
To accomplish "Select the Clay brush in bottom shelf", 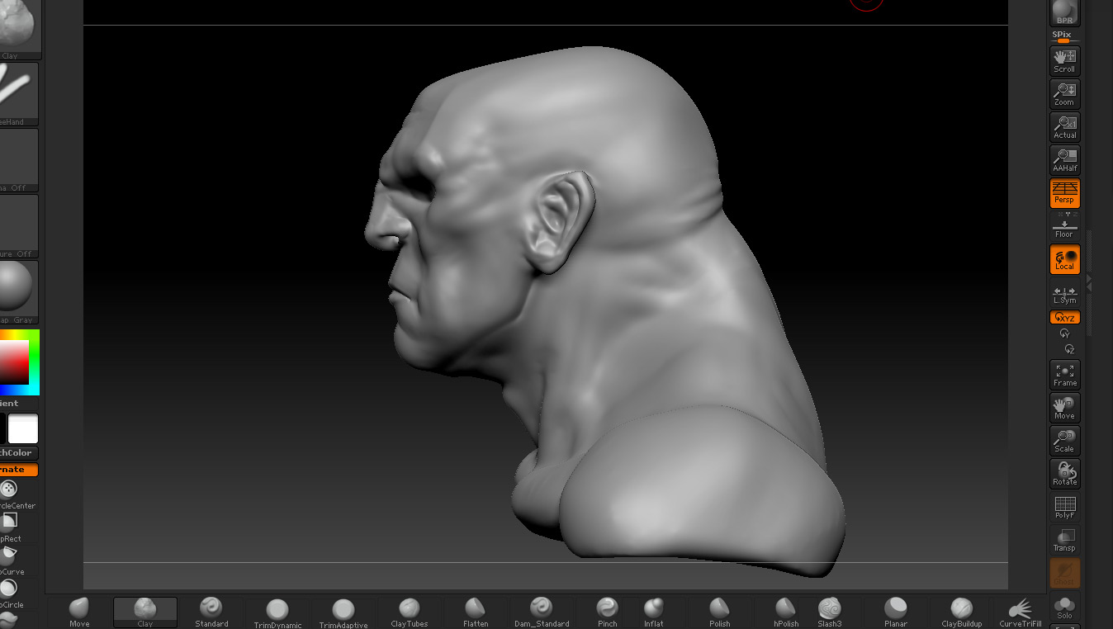I will click(145, 612).
